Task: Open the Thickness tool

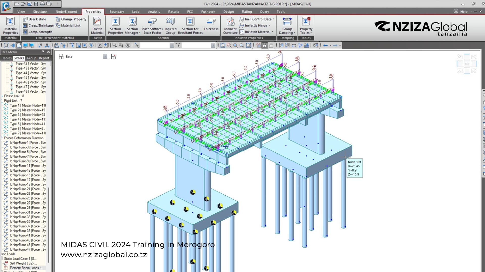Action: click(211, 24)
